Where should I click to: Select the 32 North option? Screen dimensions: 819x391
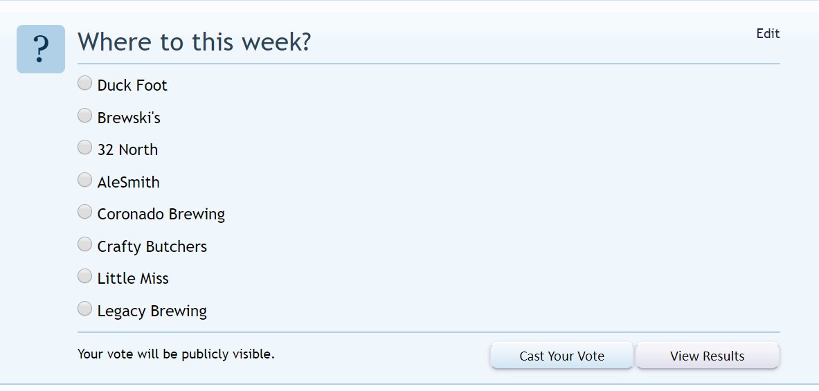(84, 147)
